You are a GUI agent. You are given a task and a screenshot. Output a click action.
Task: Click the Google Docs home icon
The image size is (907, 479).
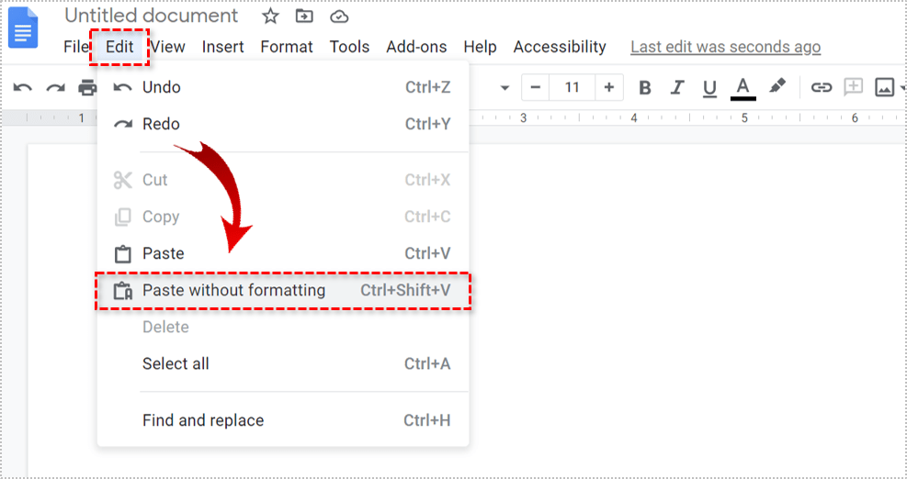click(24, 27)
